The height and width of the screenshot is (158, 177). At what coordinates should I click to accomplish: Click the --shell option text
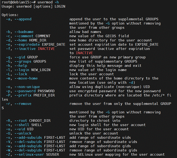[22, 125]
